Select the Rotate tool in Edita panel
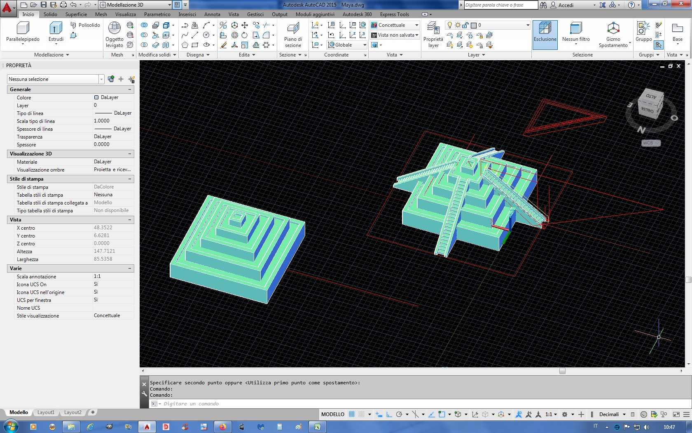 [245, 35]
